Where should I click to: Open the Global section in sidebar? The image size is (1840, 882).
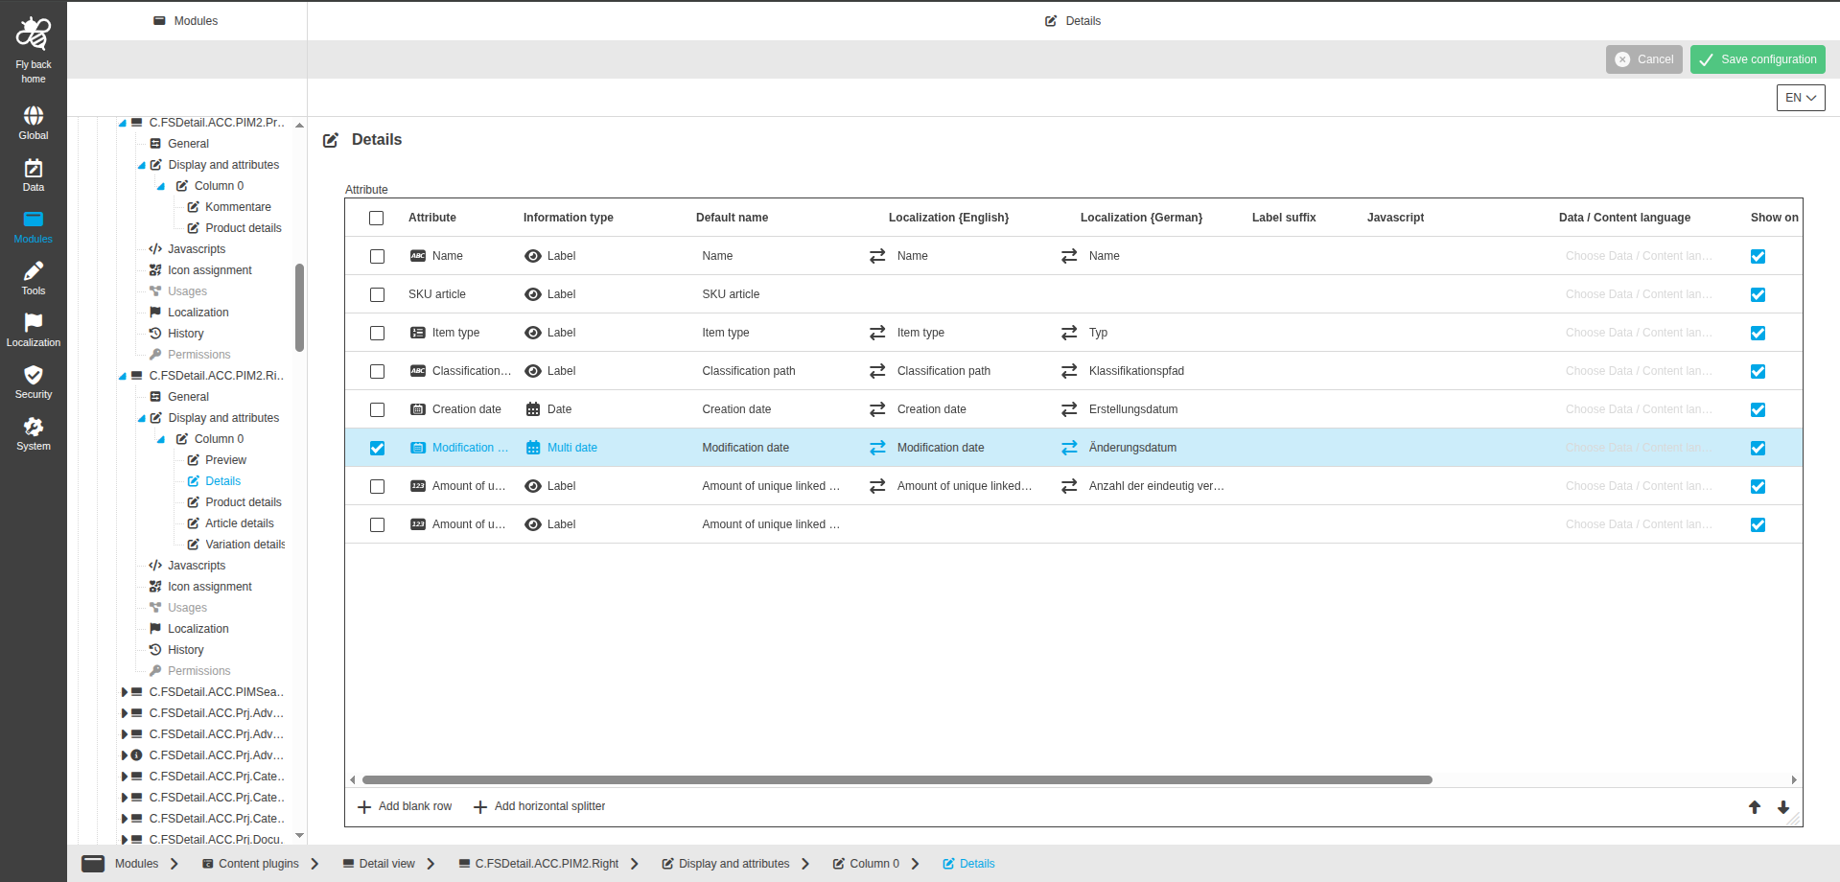[34, 124]
